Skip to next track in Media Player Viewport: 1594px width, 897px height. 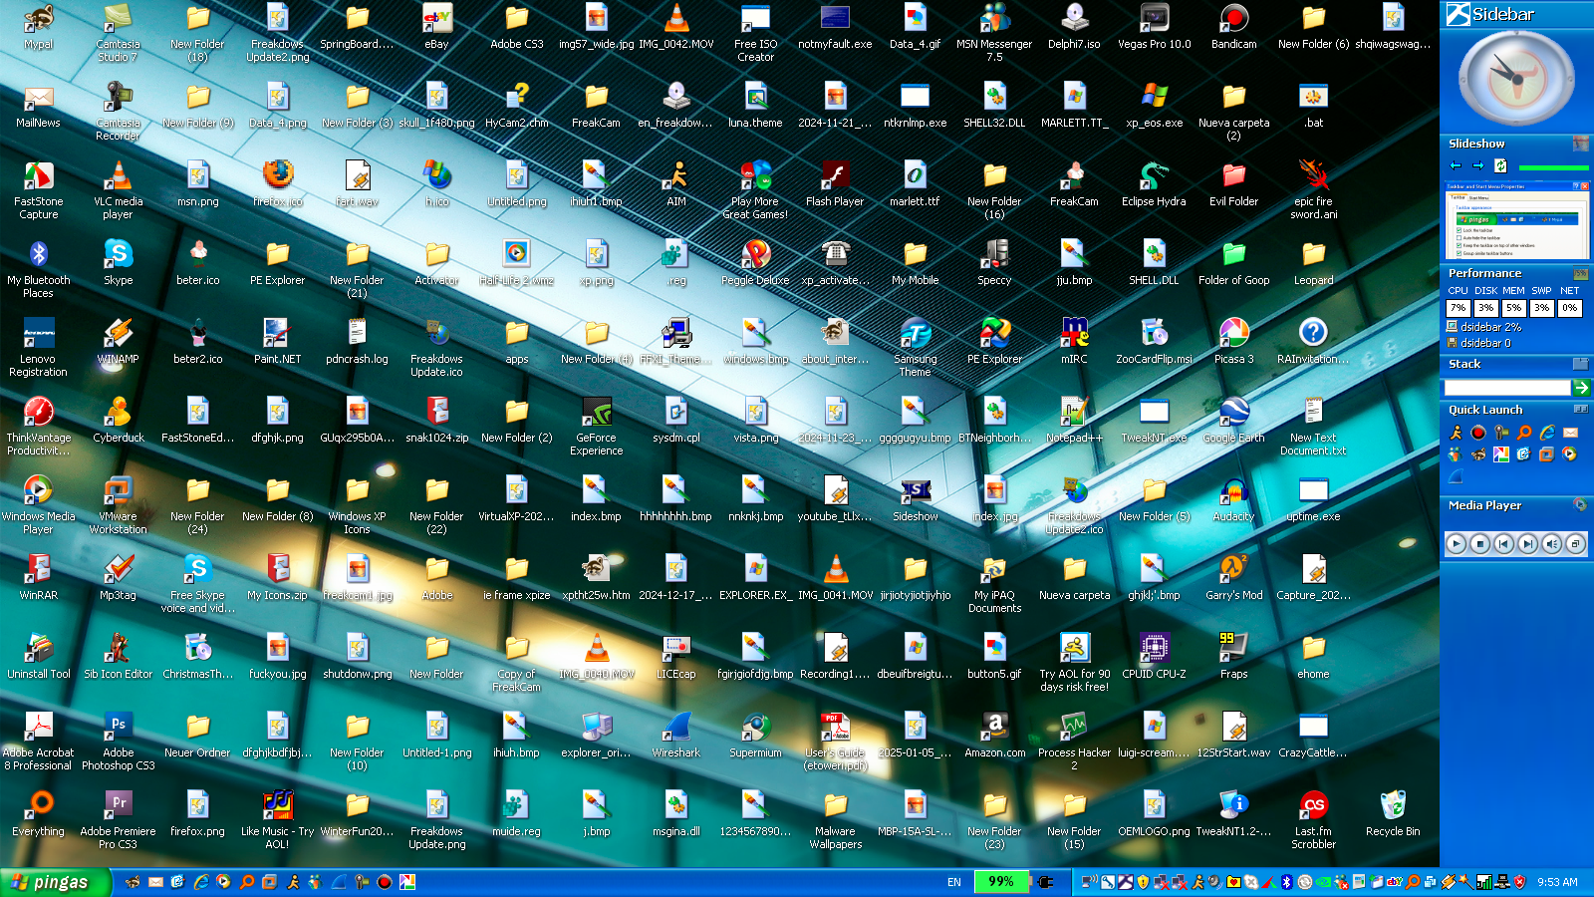tap(1528, 543)
